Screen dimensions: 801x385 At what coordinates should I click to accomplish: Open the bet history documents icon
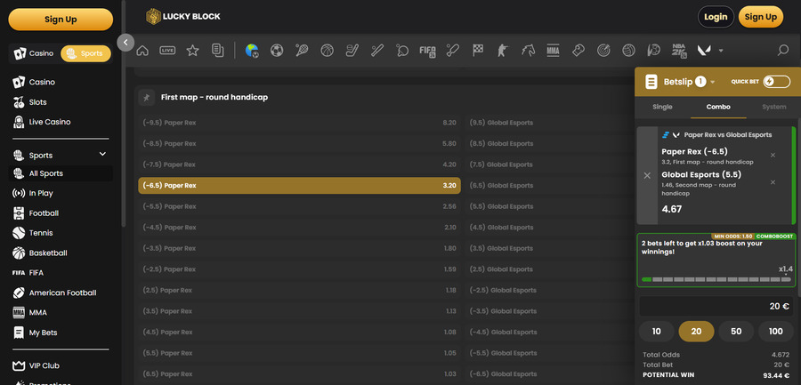(x=218, y=50)
